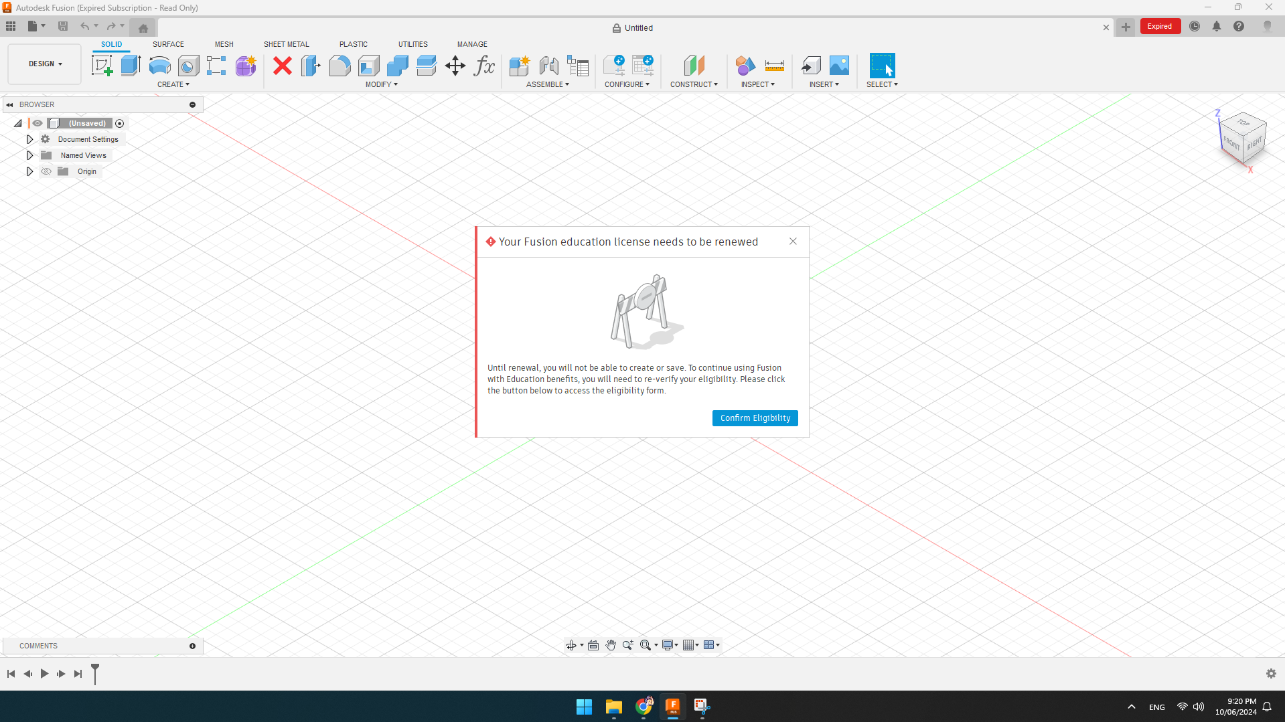Switch to the SURFACE tab

pyautogui.click(x=168, y=44)
